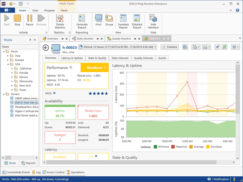Click the Hosts panel pin icon
The width and height of the screenshot is (243, 182).
30,40
